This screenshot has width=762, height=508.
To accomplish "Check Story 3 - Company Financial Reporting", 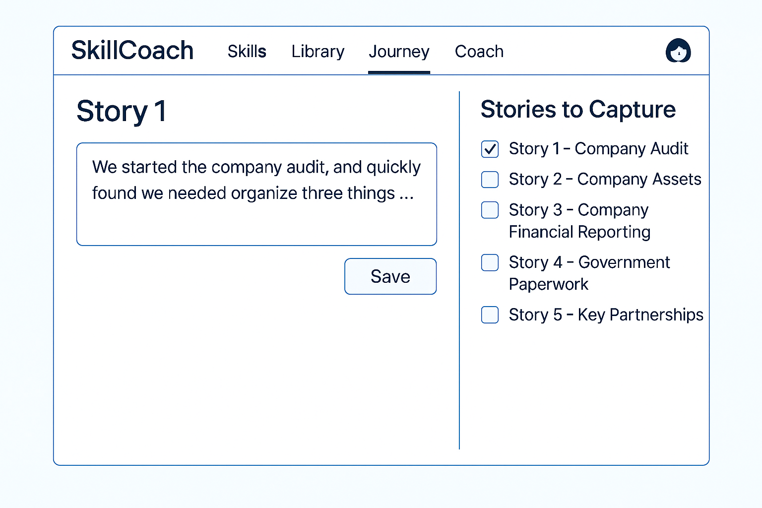I will pos(490,210).
